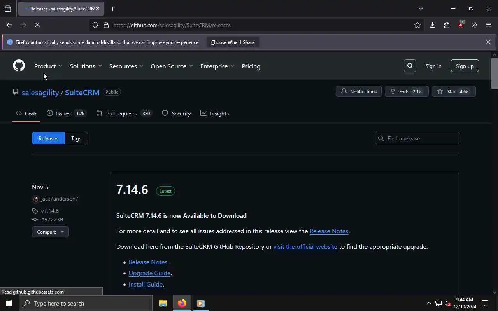This screenshot has width=498, height=311.
Task: Open the network tray icon
Action: coord(438,303)
